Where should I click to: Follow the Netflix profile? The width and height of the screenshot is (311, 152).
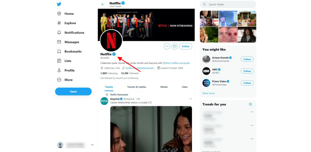pos(186,46)
